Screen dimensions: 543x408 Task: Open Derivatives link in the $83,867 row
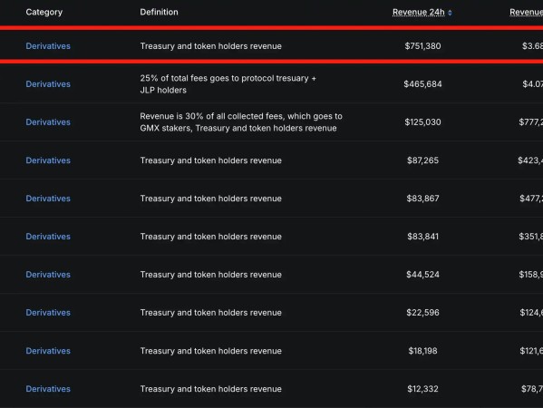(x=48, y=199)
